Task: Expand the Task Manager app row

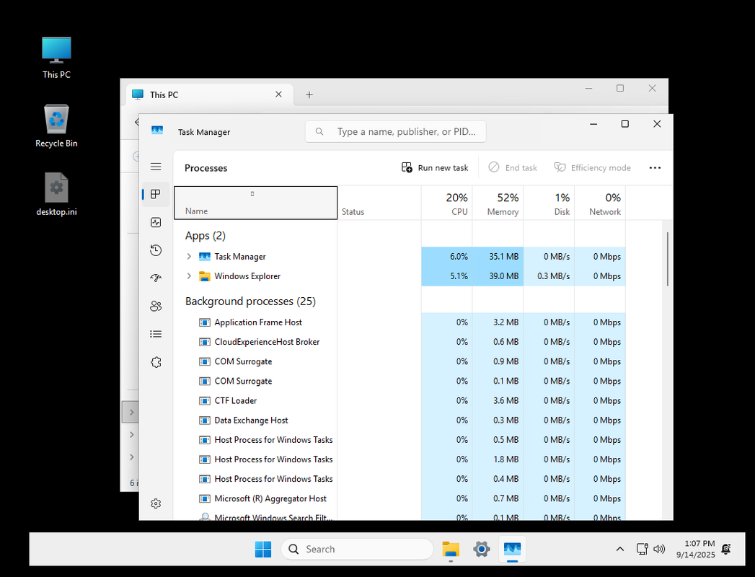Action: (x=189, y=256)
